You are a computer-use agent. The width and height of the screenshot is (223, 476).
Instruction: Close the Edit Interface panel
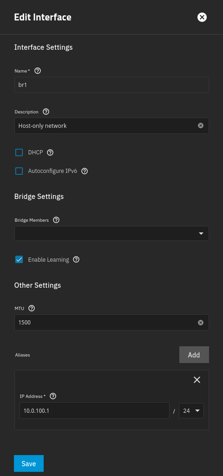pos(202,17)
